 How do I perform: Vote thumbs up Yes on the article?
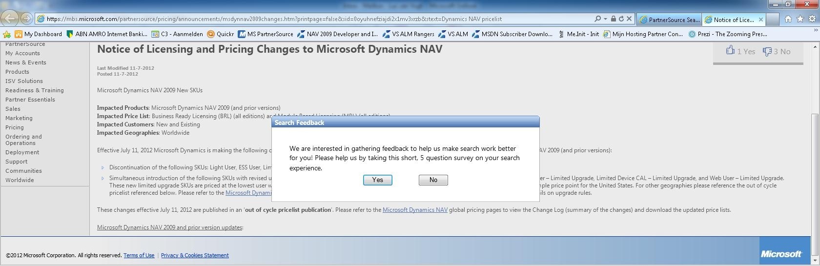tap(740, 51)
